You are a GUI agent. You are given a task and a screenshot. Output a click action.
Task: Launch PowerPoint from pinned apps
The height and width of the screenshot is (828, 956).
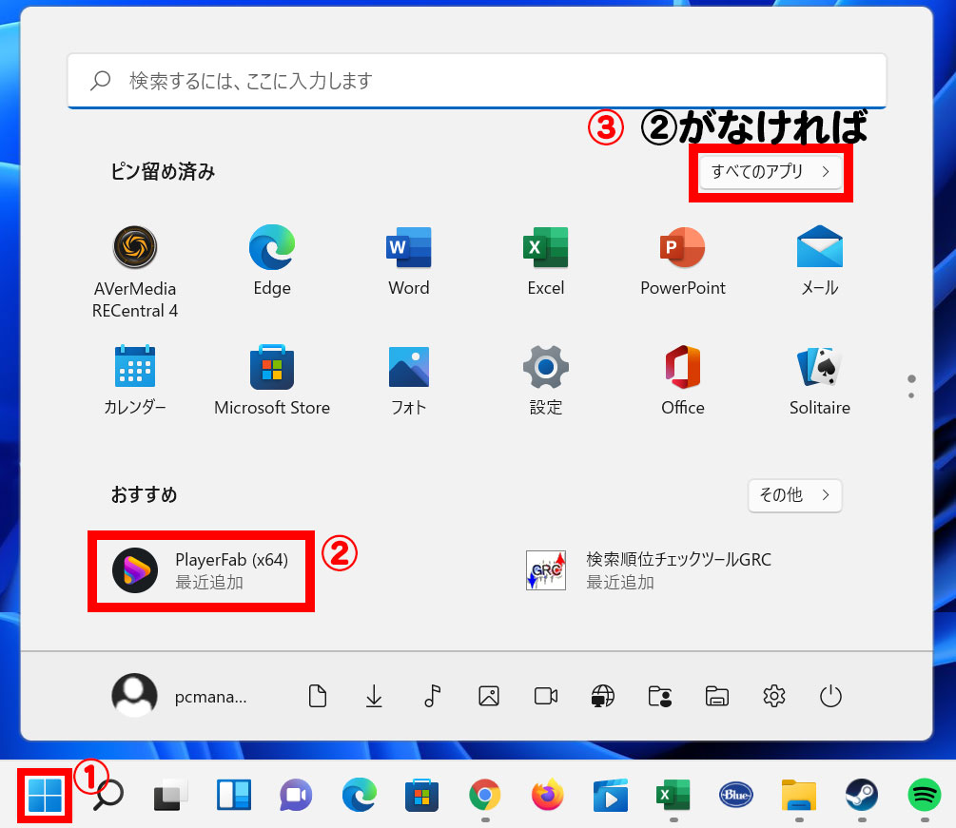click(683, 260)
